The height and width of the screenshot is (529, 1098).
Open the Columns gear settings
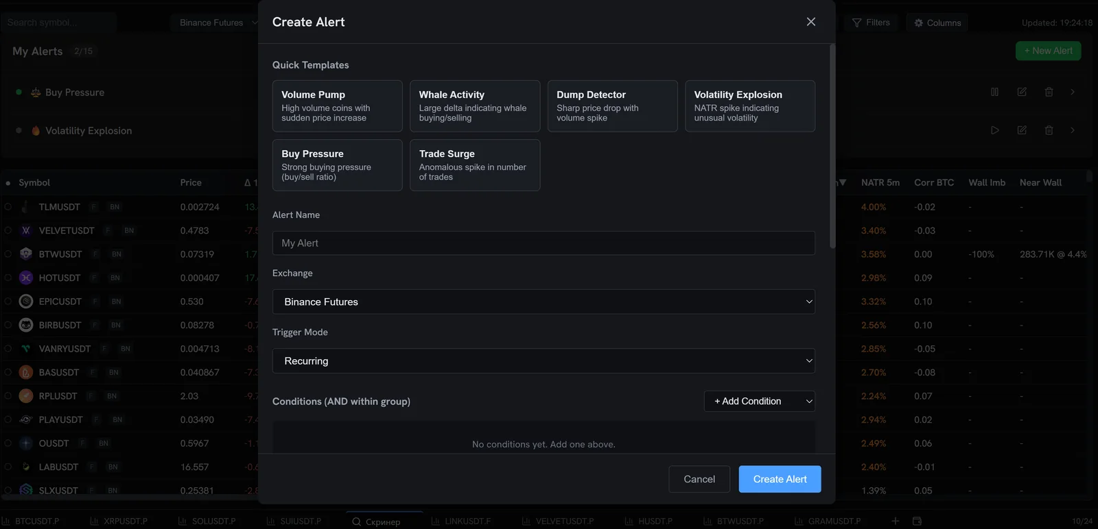937,23
